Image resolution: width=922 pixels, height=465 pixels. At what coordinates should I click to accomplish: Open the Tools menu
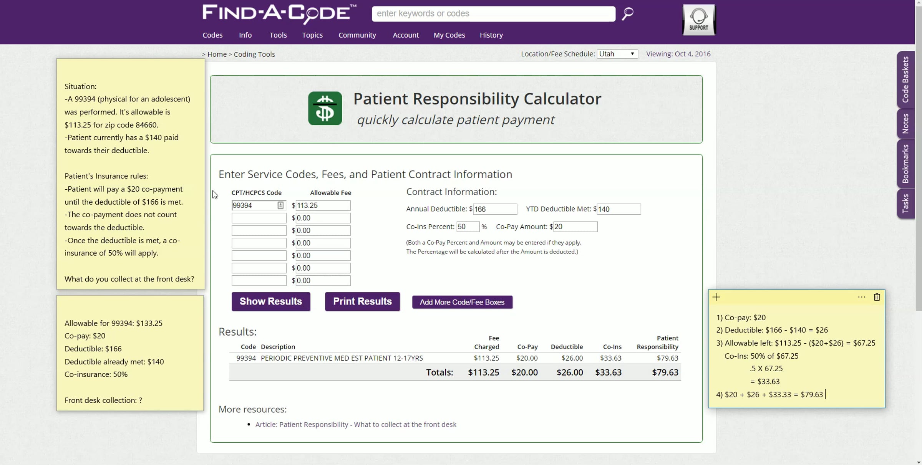click(278, 35)
